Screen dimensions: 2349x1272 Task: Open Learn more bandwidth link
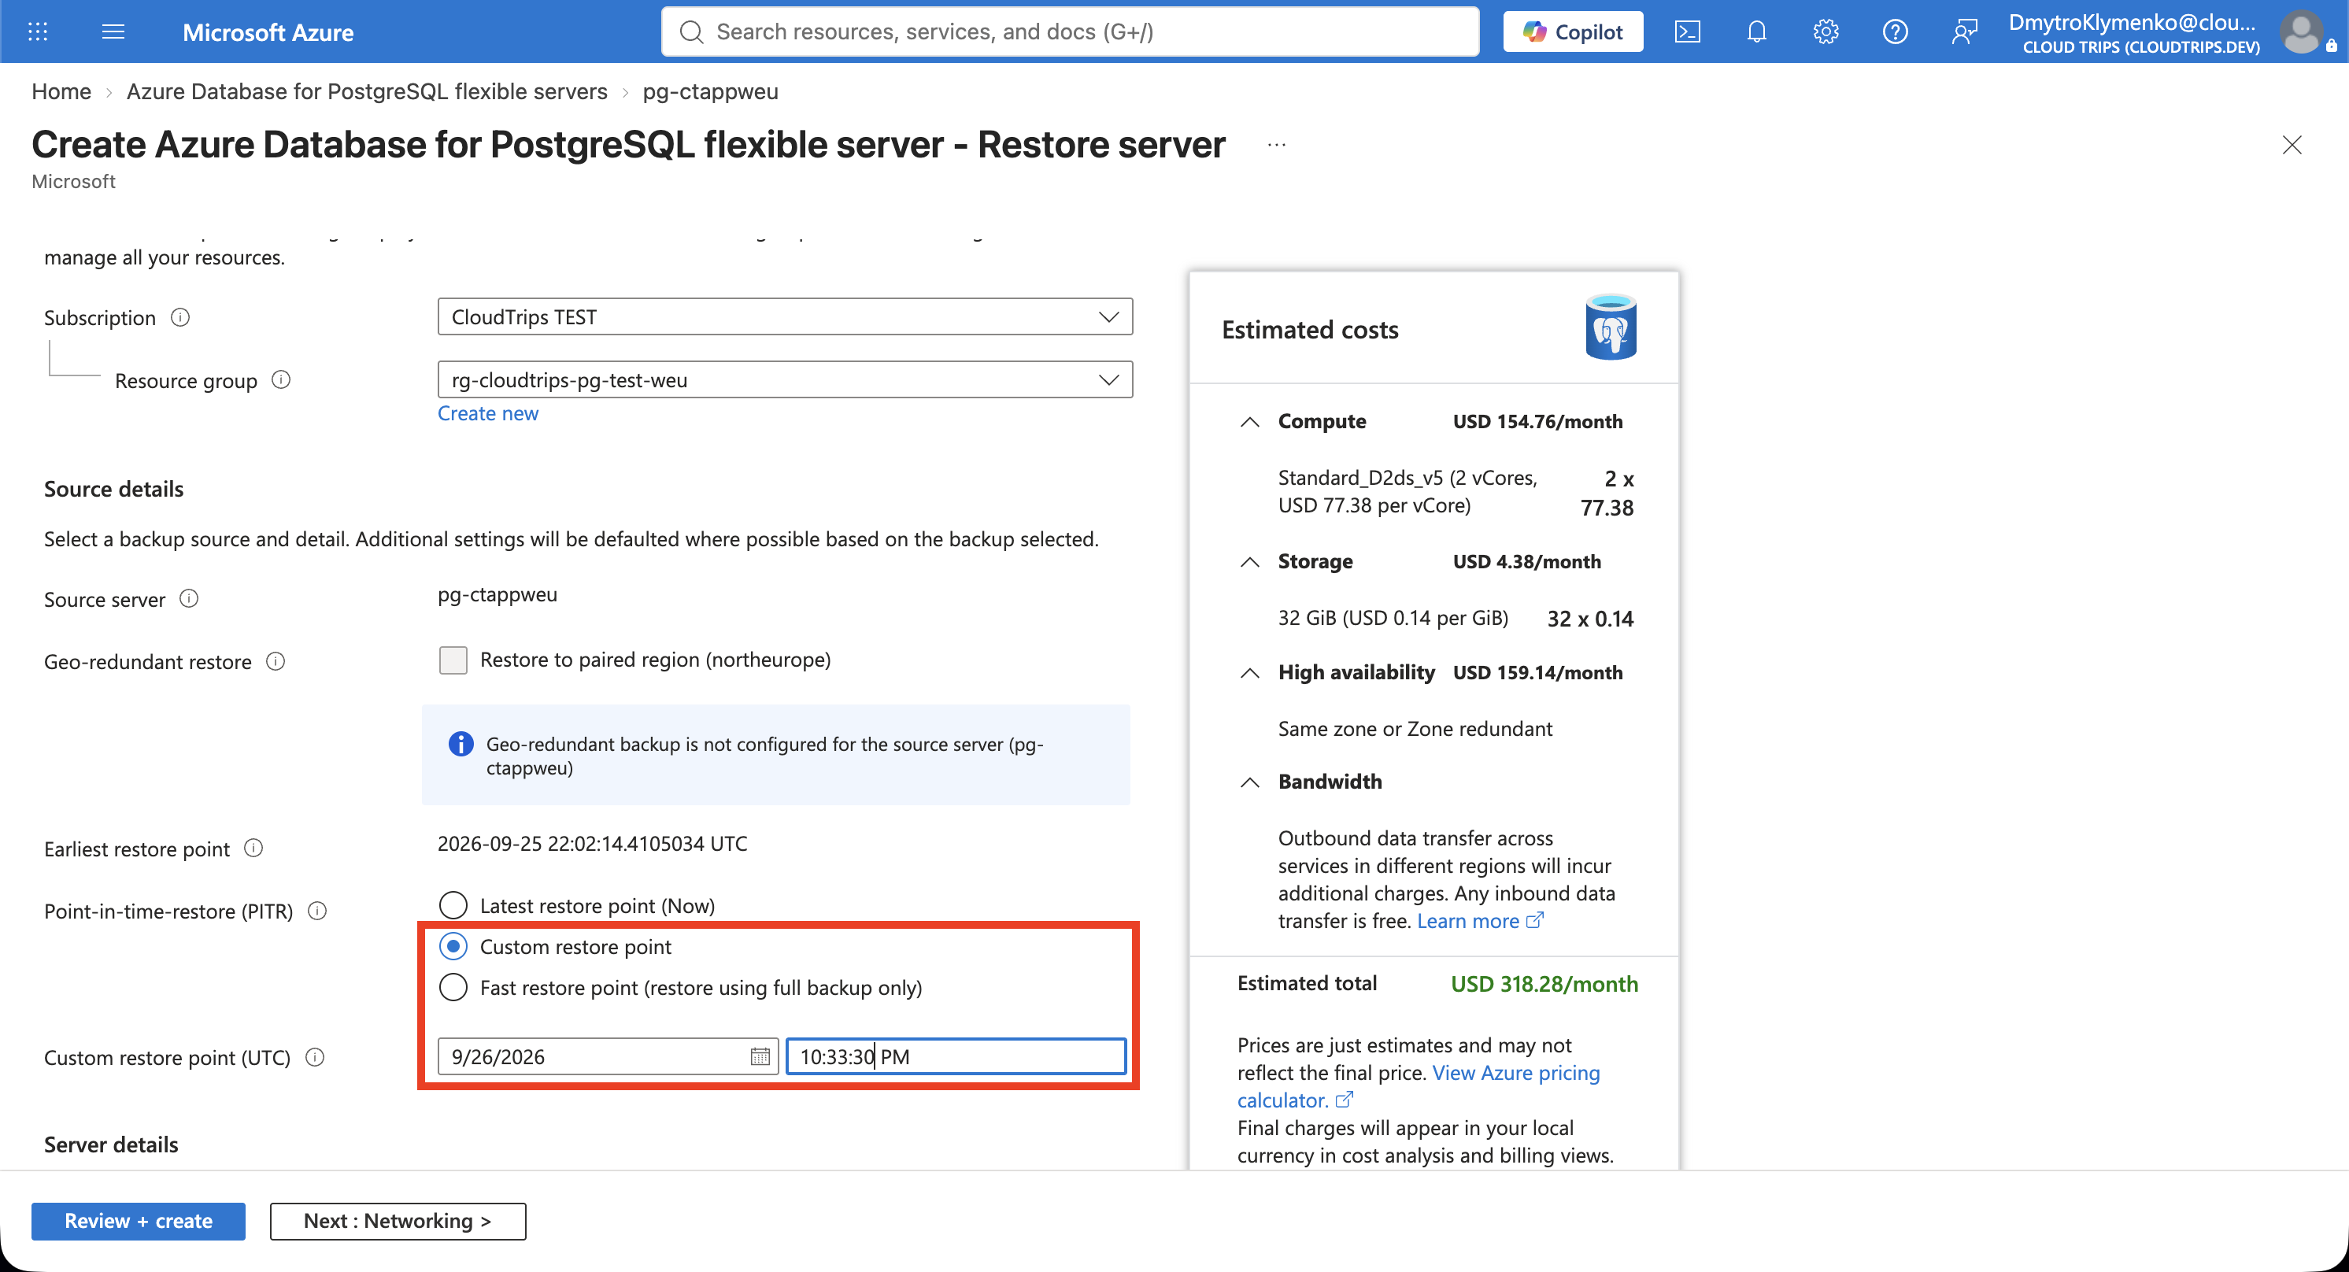click(1468, 921)
